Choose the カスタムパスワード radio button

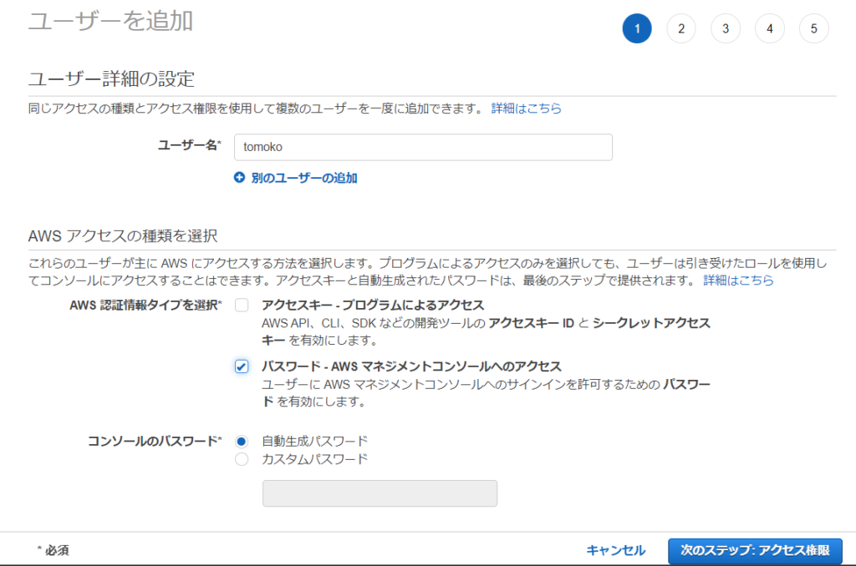click(242, 459)
